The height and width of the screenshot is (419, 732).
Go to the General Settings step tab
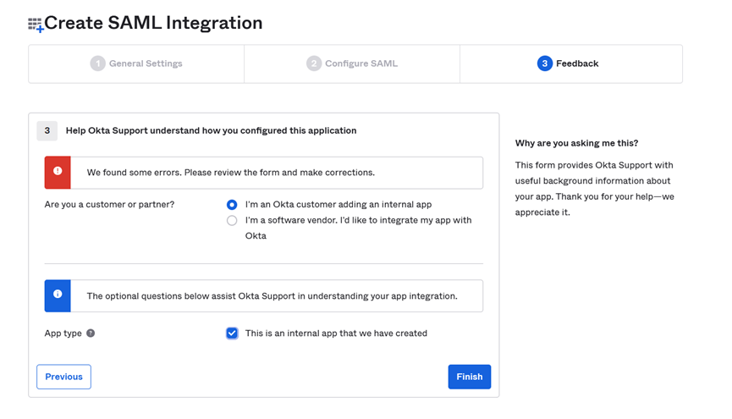(136, 64)
